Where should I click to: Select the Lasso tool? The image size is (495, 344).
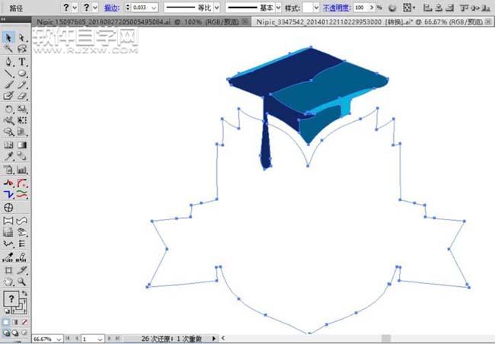22,49
